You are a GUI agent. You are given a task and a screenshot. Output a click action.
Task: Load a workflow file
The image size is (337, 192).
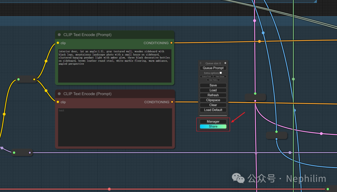point(213,90)
